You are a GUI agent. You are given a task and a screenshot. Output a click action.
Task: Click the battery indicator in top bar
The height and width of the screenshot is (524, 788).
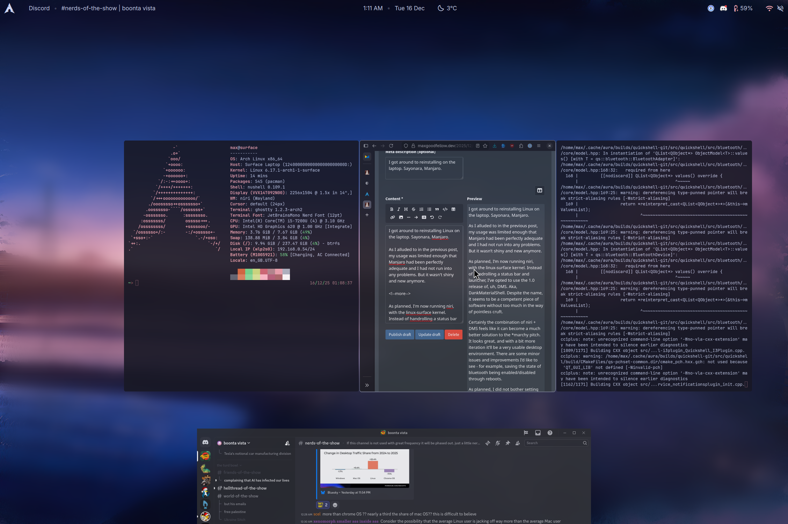tap(743, 8)
